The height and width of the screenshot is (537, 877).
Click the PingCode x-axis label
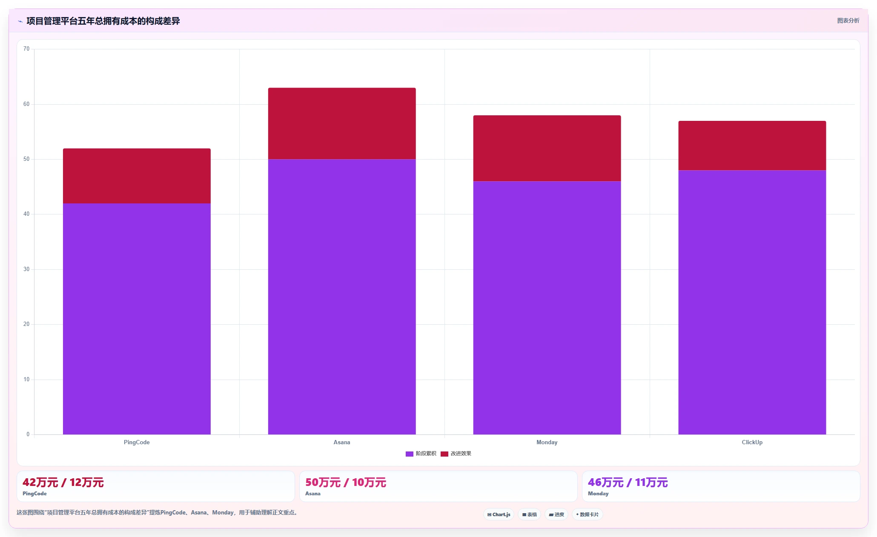[x=137, y=443]
